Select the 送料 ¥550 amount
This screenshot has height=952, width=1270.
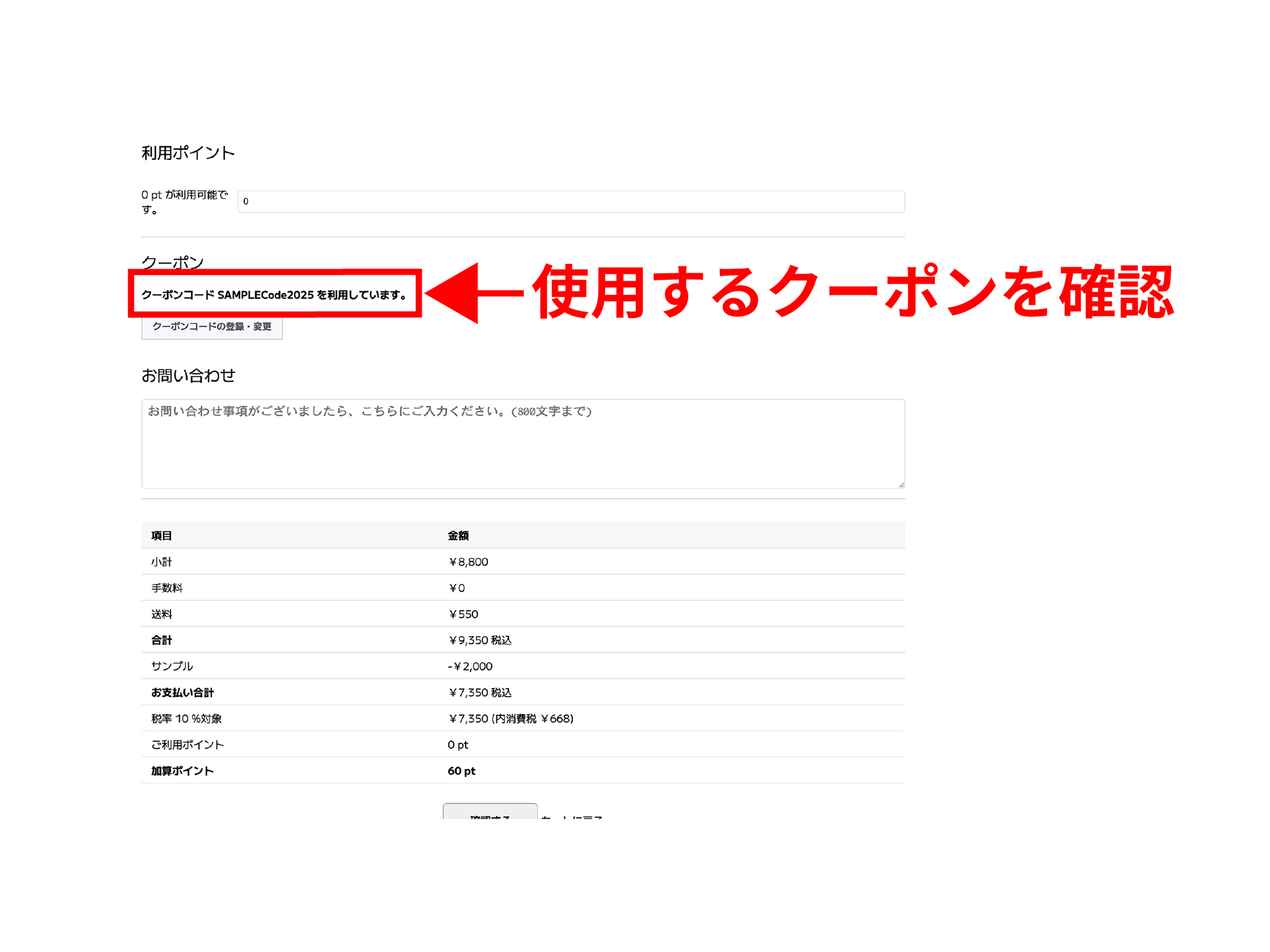(463, 614)
